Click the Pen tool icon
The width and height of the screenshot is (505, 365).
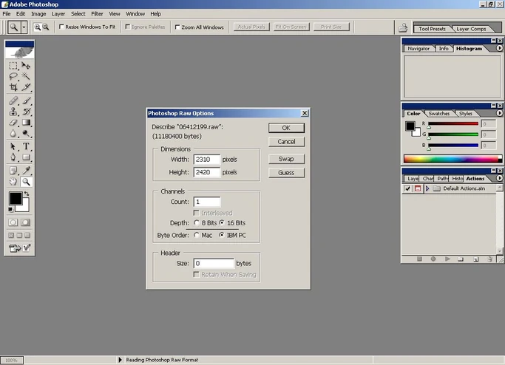pyautogui.click(x=13, y=158)
